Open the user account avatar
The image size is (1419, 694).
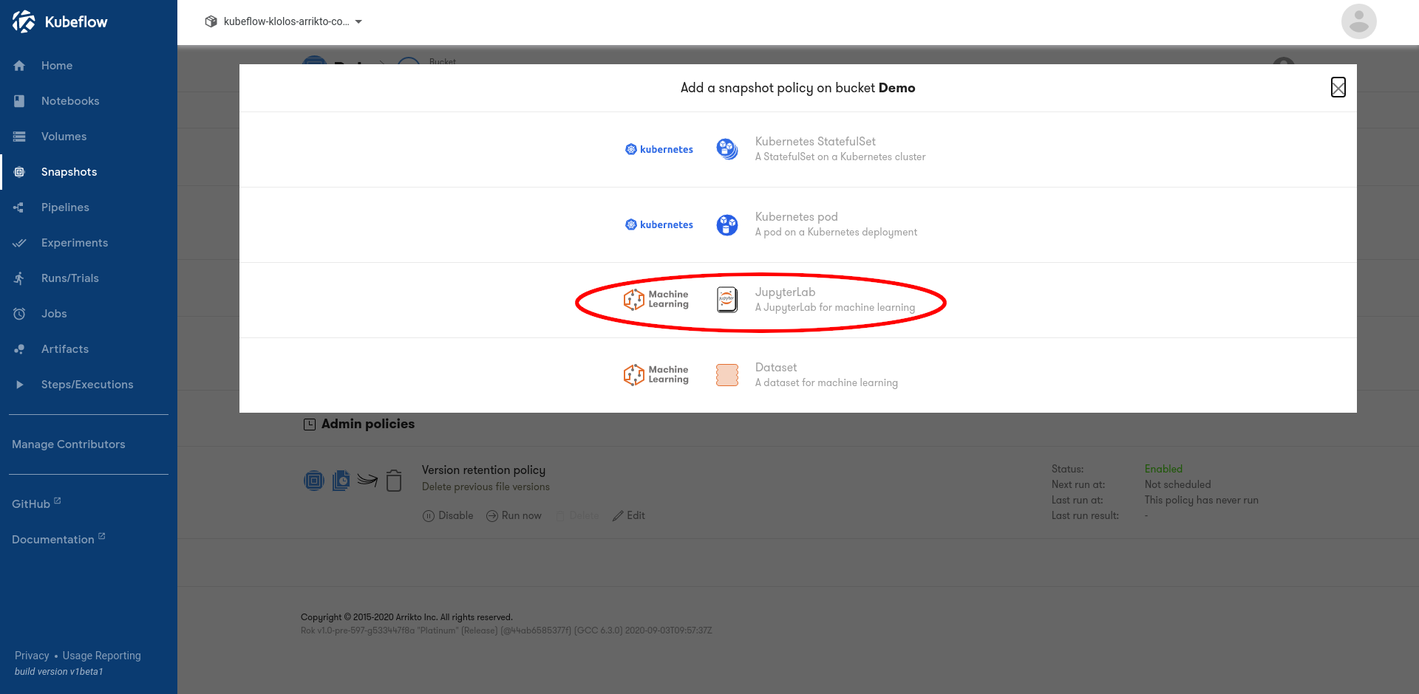pos(1358,21)
